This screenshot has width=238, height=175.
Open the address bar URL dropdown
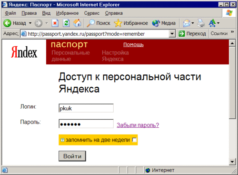pyautogui.click(x=172, y=34)
